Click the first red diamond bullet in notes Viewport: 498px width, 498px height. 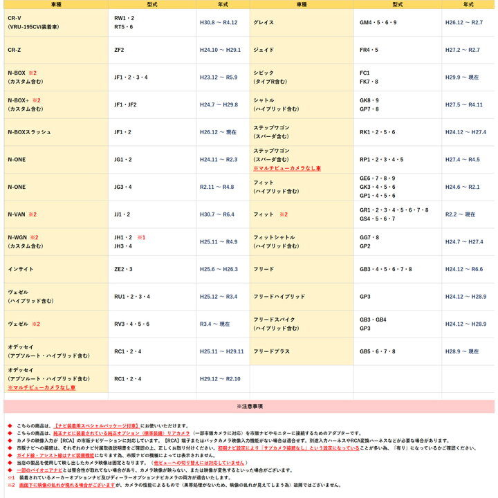click(x=10, y=425)
